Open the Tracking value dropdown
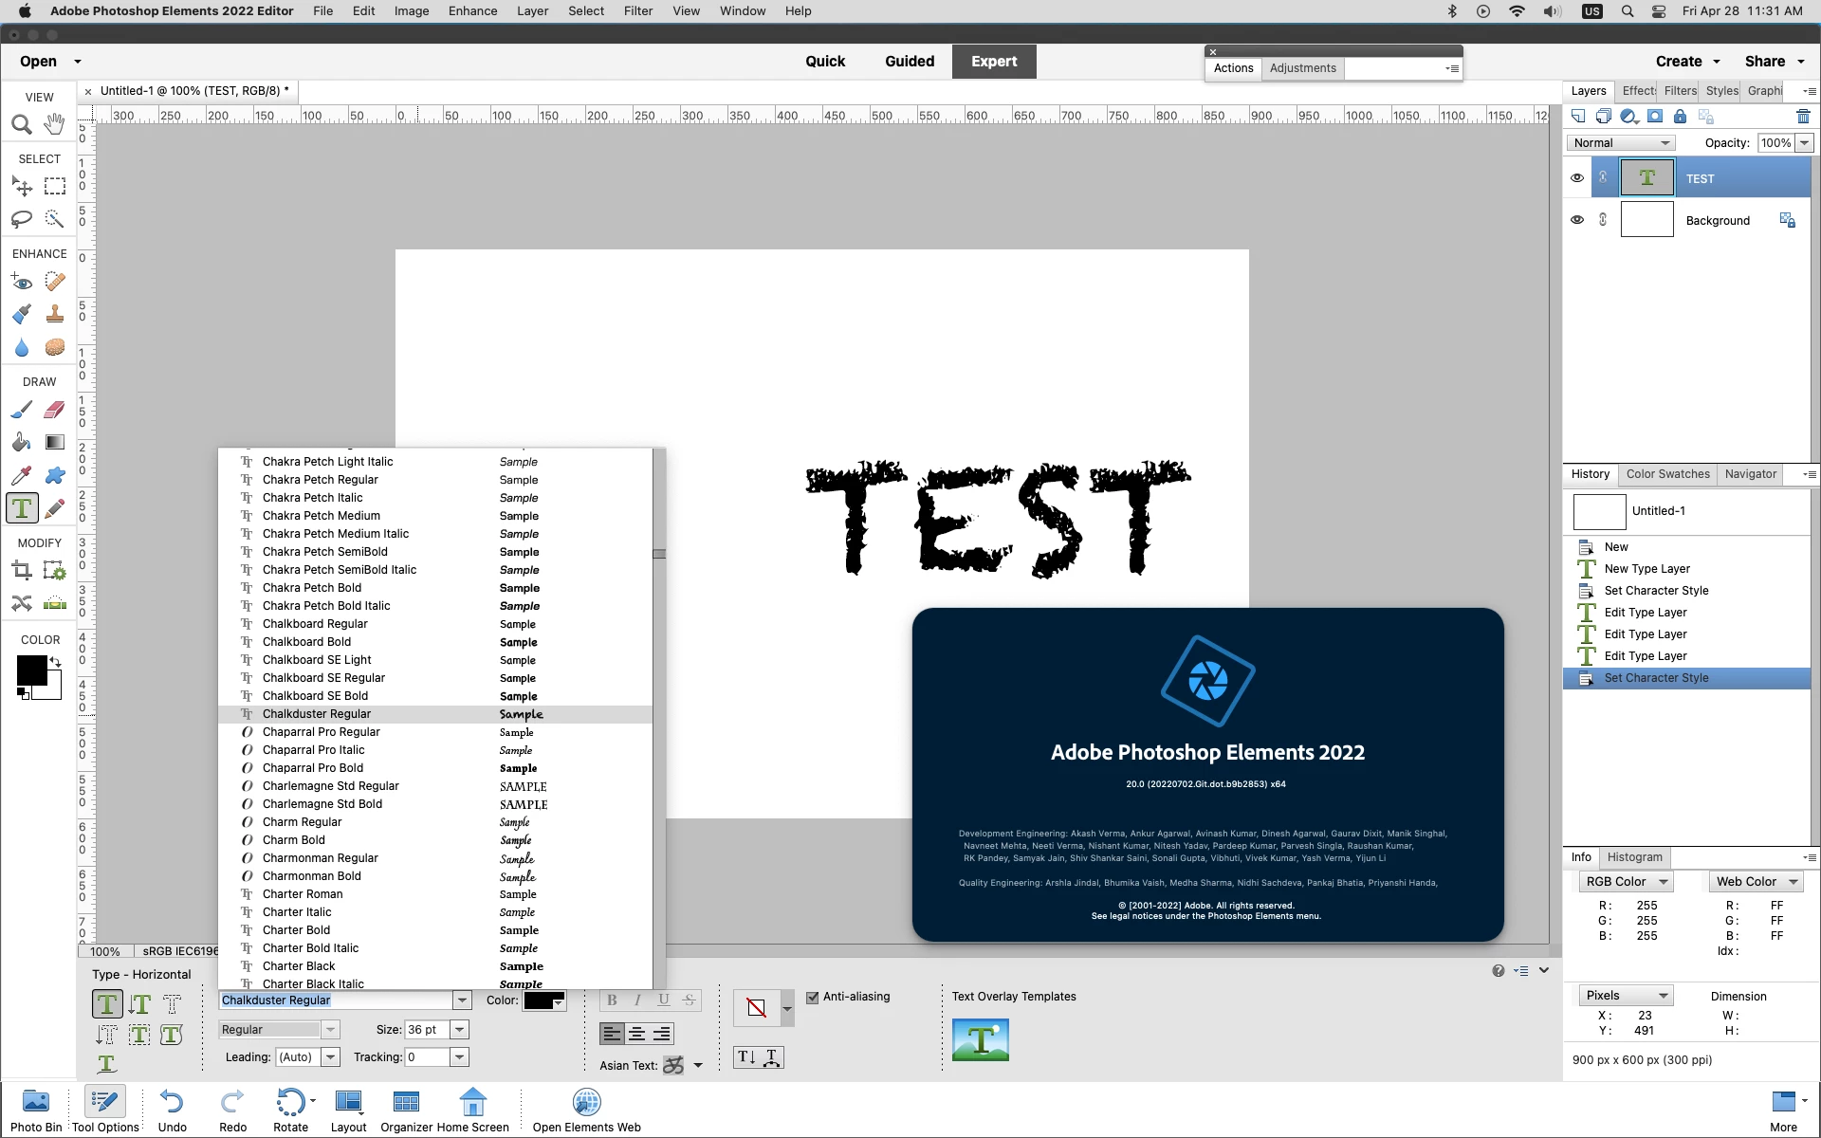 (460, 1057)
